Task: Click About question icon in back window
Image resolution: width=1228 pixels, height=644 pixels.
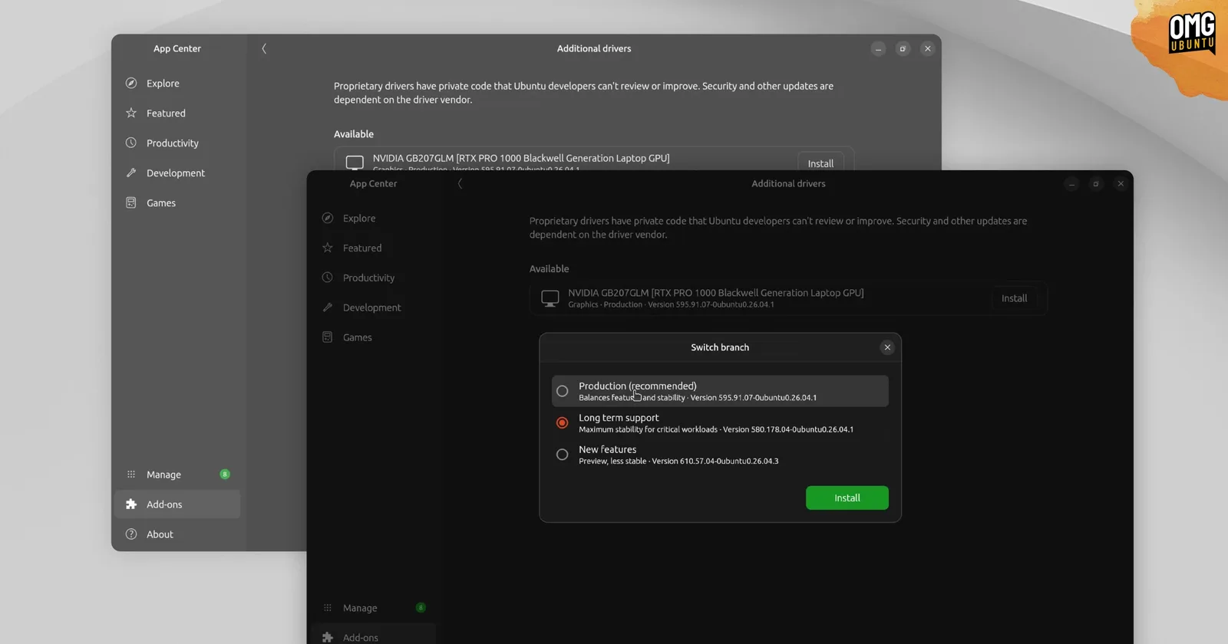Action: 131,534
